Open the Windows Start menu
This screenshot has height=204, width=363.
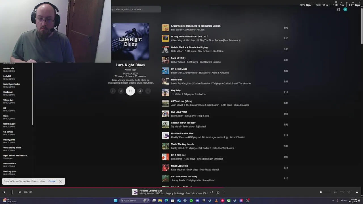116,201
